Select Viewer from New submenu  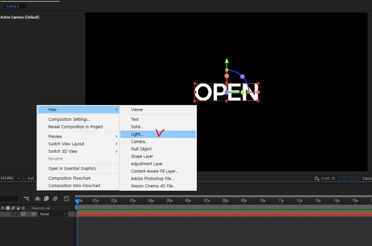158,110
